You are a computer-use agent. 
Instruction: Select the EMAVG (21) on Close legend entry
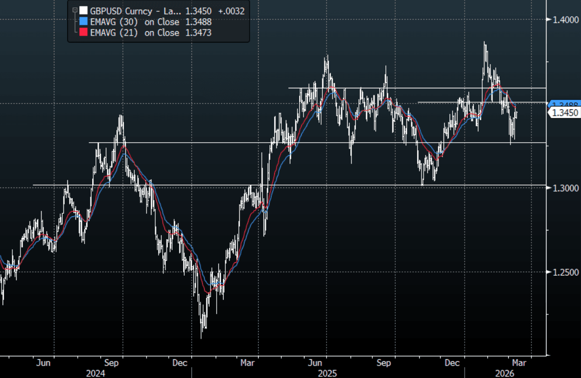(x=135, y=33)
